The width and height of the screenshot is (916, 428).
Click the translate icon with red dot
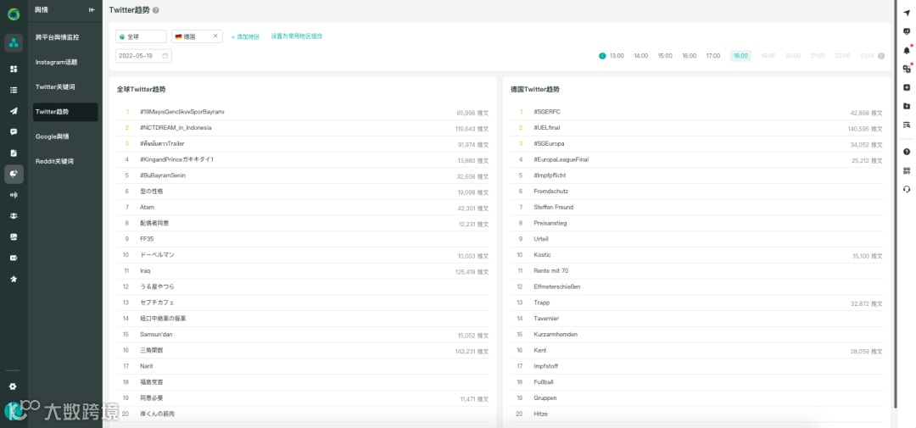(907, 69)
